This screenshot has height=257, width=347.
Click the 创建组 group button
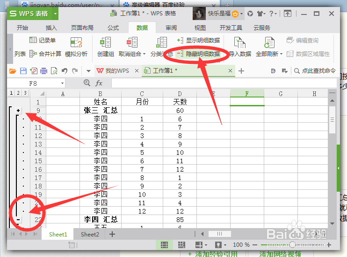(x=106, y=48)
